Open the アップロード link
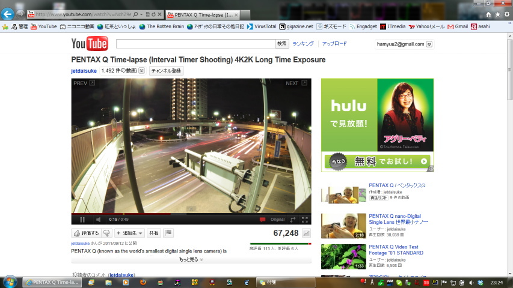Viewport: 513px width, 288px height. (334, 44)
